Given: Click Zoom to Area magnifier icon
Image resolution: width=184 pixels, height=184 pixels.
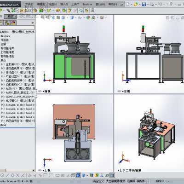Looking at the screenshot, I should coord(48,17).
